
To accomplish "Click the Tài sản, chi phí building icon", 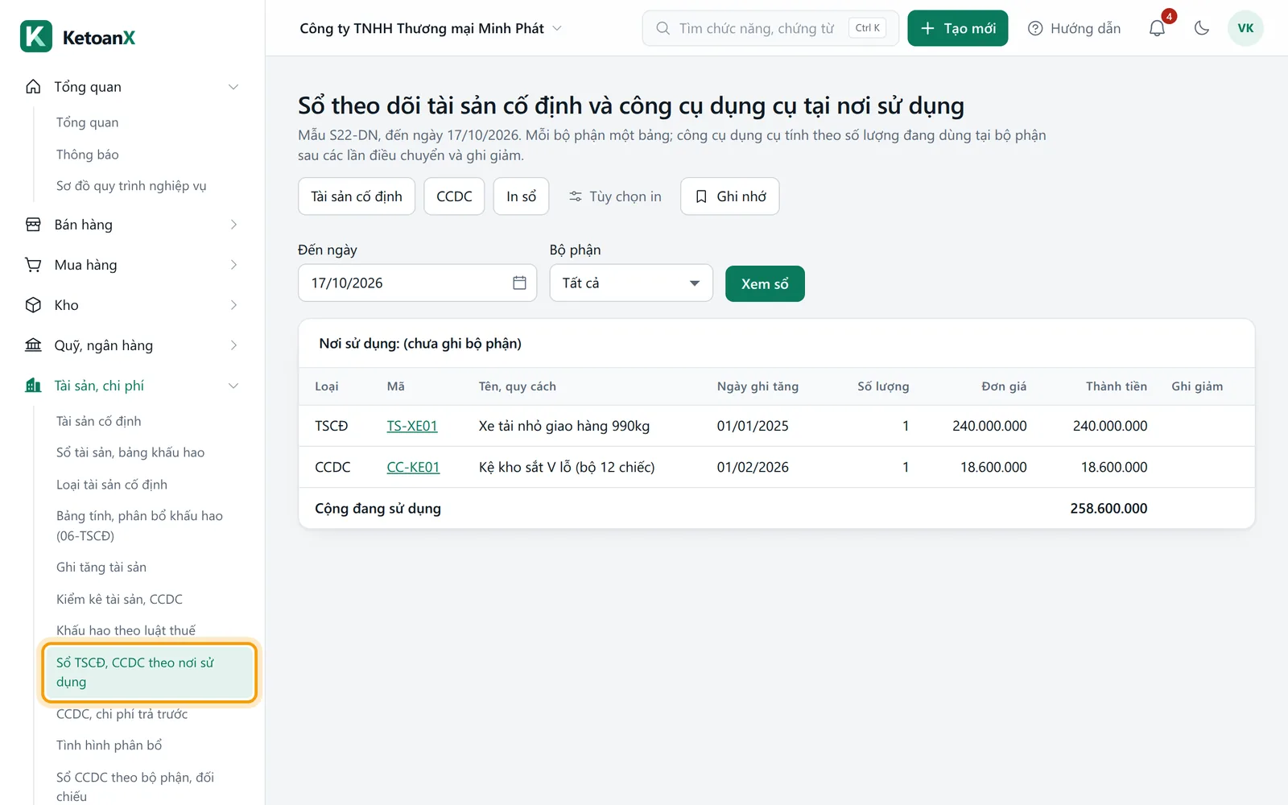I will (x=33, y=386).
